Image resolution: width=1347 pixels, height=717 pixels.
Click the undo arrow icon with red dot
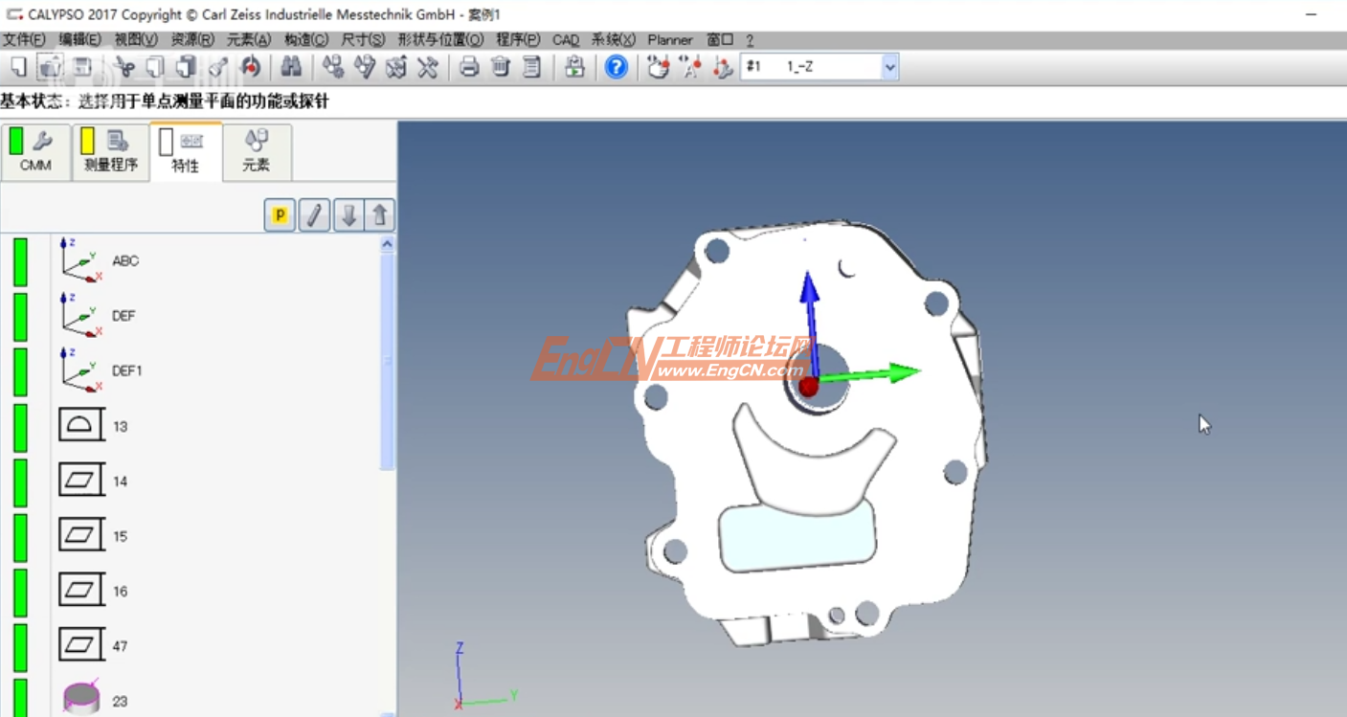coord(251,67)
